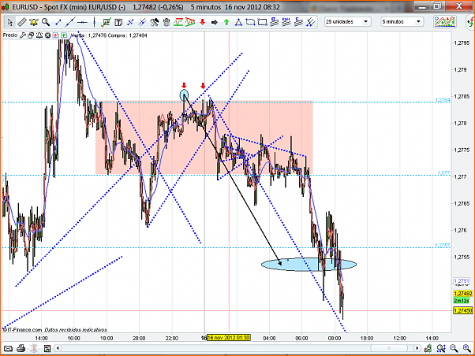Image resolution: width=475 pixels, height=356 pixels.
Task: Activate the magnifying glass zoom tool
Action: [46, 22]
